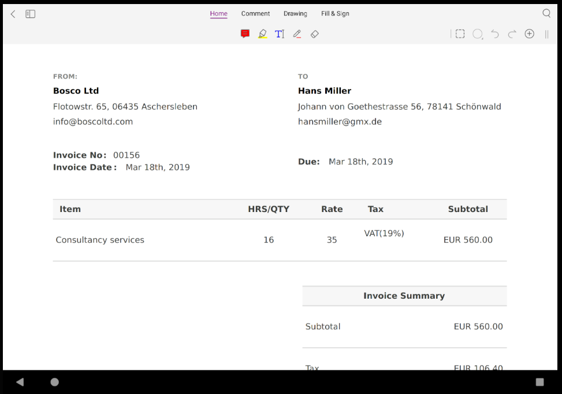The width and height of the screenshot is (562, 394).
Task: Open document search
Action: [x=546, y=13]
